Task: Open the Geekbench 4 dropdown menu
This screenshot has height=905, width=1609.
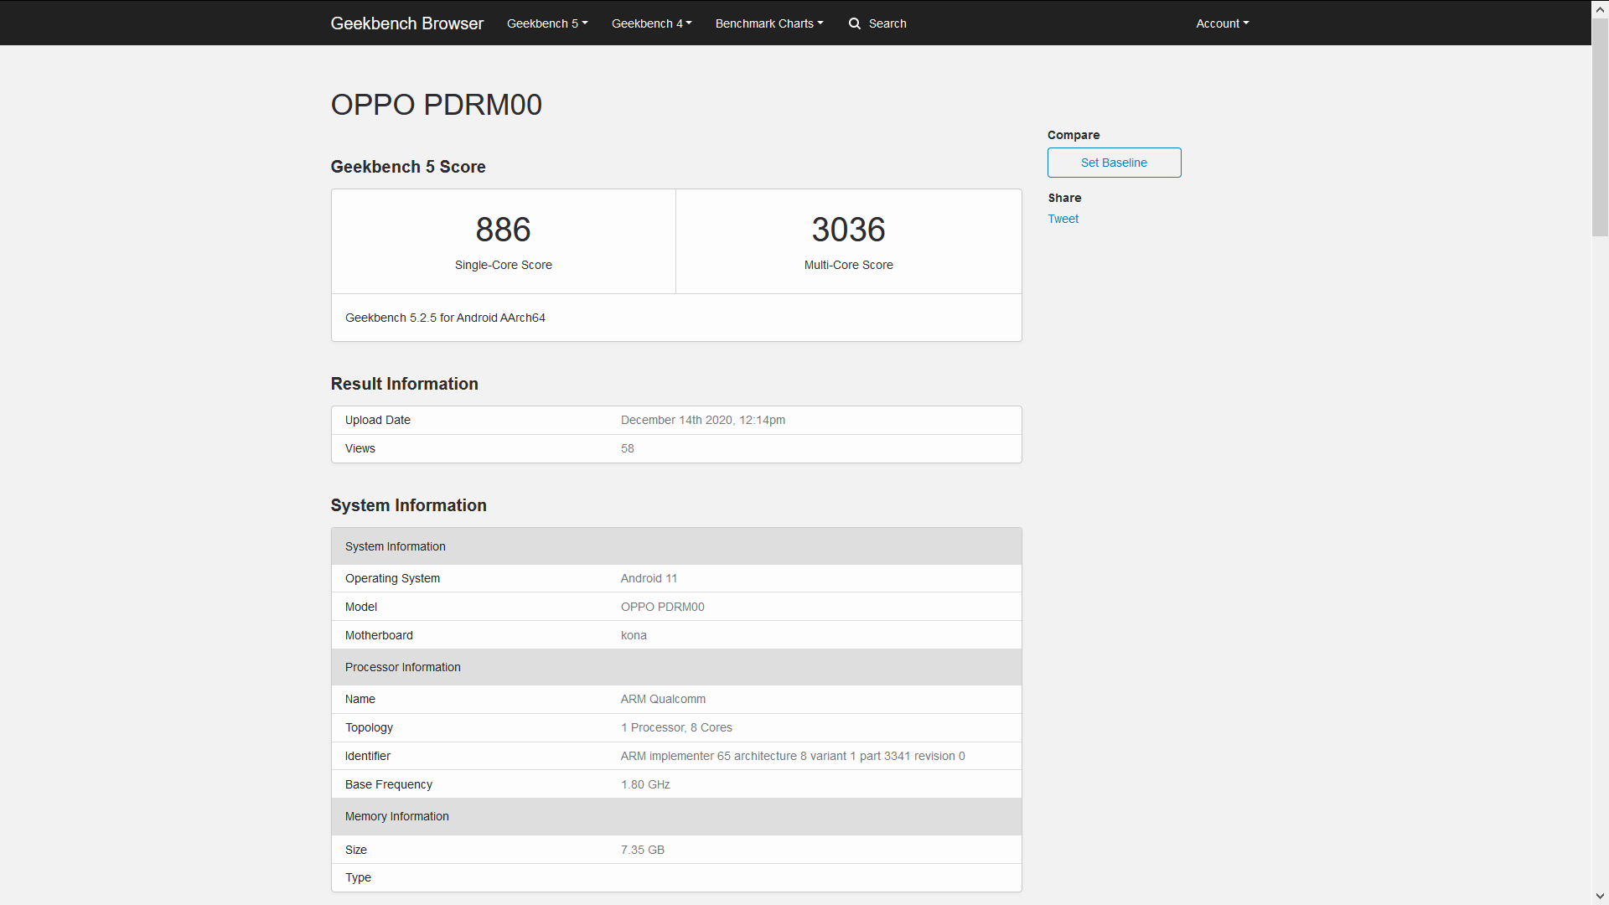Action: click(651, 23)
